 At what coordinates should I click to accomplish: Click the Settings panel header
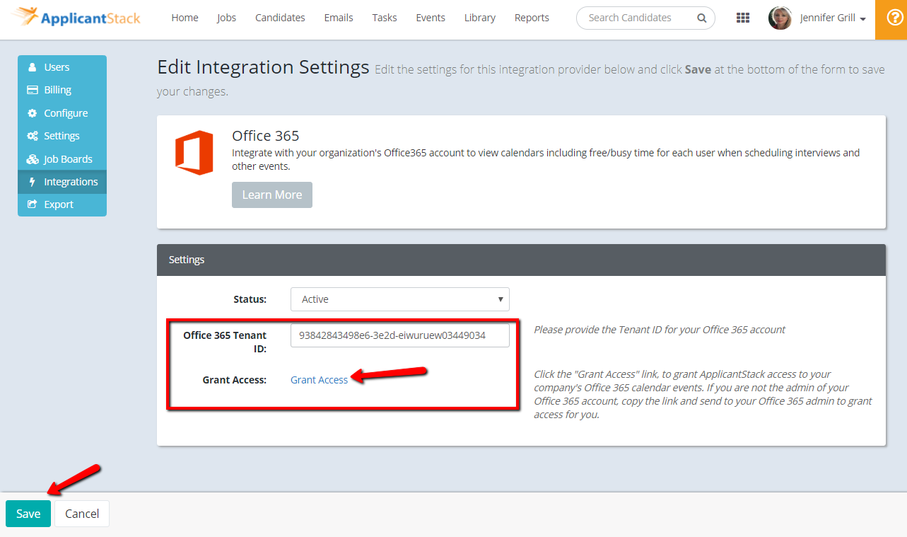(521, 260)
